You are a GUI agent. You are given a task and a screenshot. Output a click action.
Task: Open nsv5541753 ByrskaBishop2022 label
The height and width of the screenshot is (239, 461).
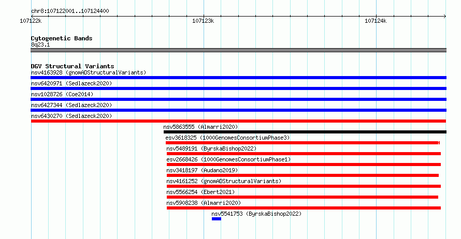256,214
